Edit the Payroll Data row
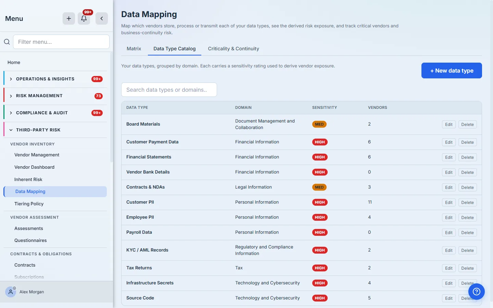 pyautogui.click(x=449, y=233)
